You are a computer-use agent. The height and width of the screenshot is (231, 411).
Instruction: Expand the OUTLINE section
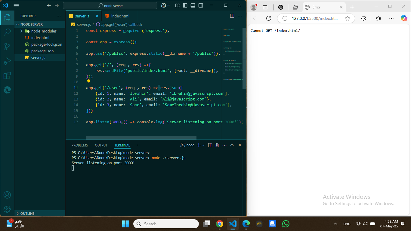click(x=17, y=214)
